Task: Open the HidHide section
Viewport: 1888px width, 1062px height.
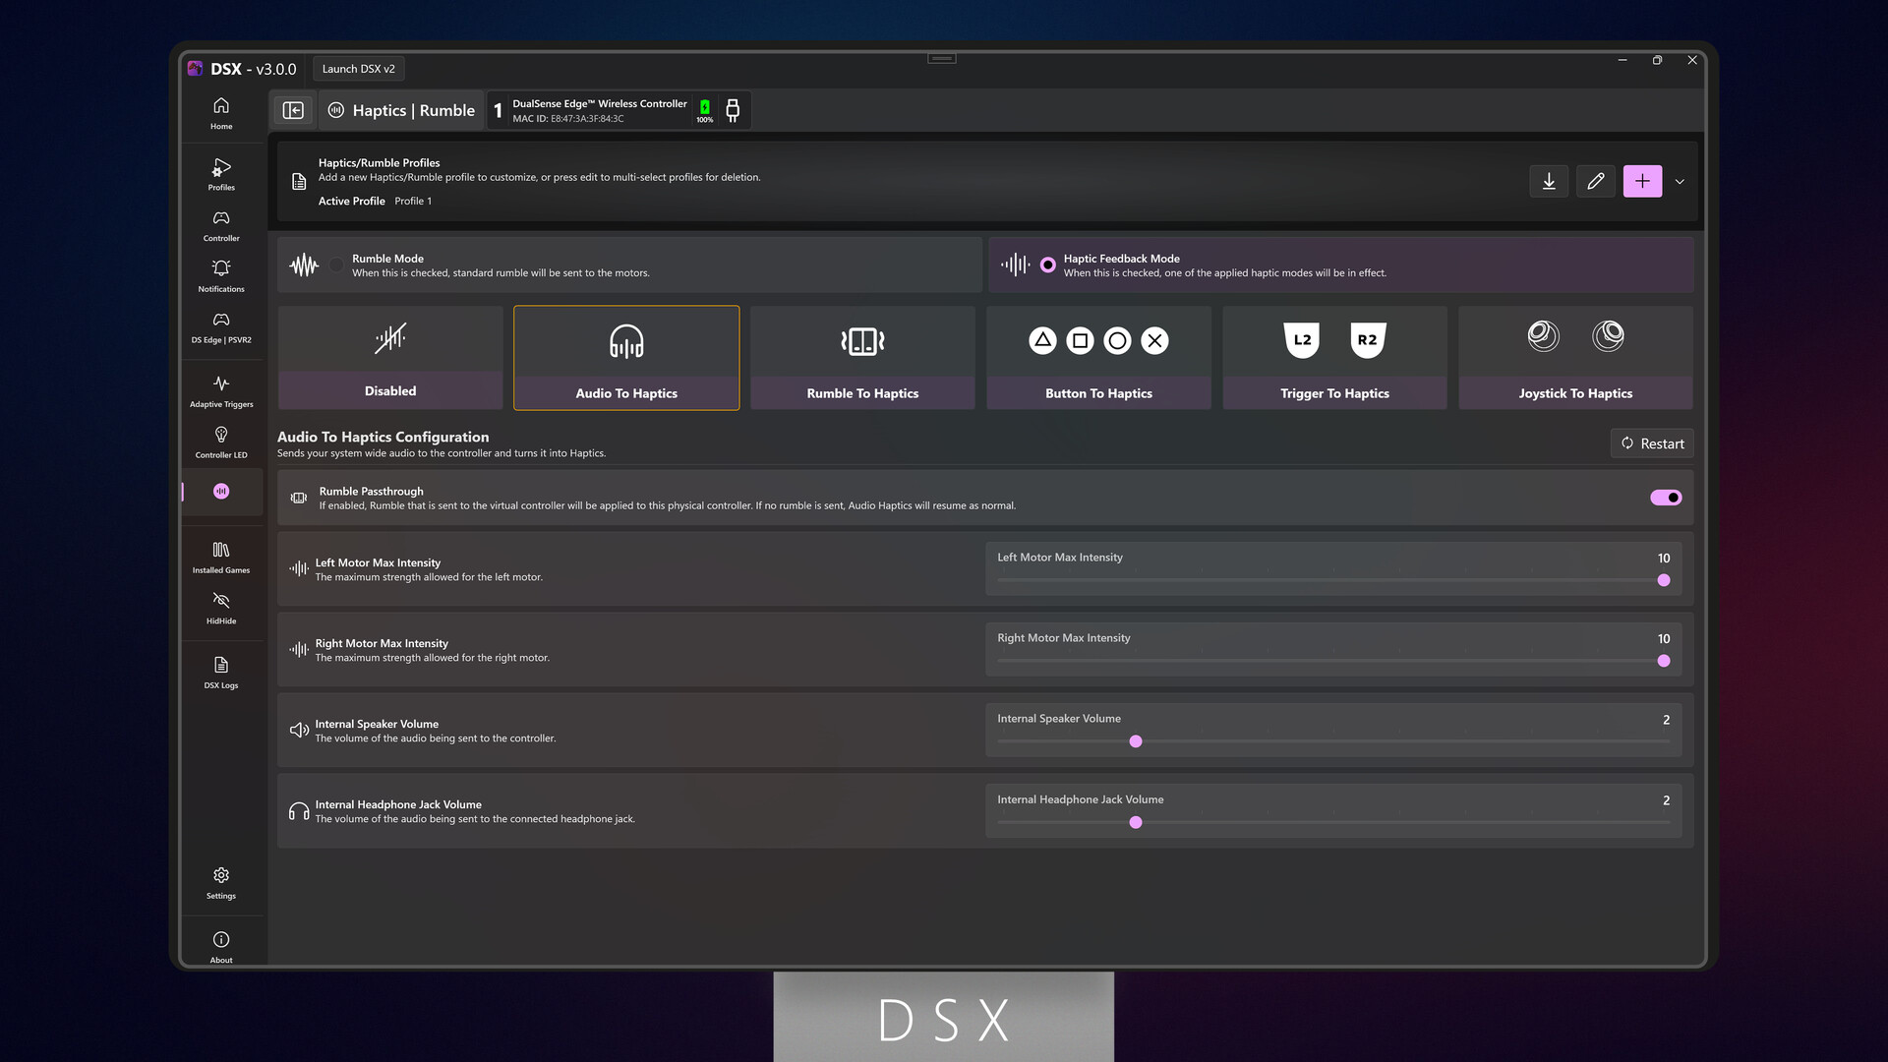Action: [x=220, y=607]
